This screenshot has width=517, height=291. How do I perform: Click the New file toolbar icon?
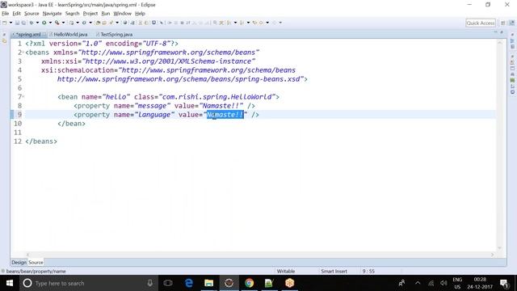click(4, 23)
